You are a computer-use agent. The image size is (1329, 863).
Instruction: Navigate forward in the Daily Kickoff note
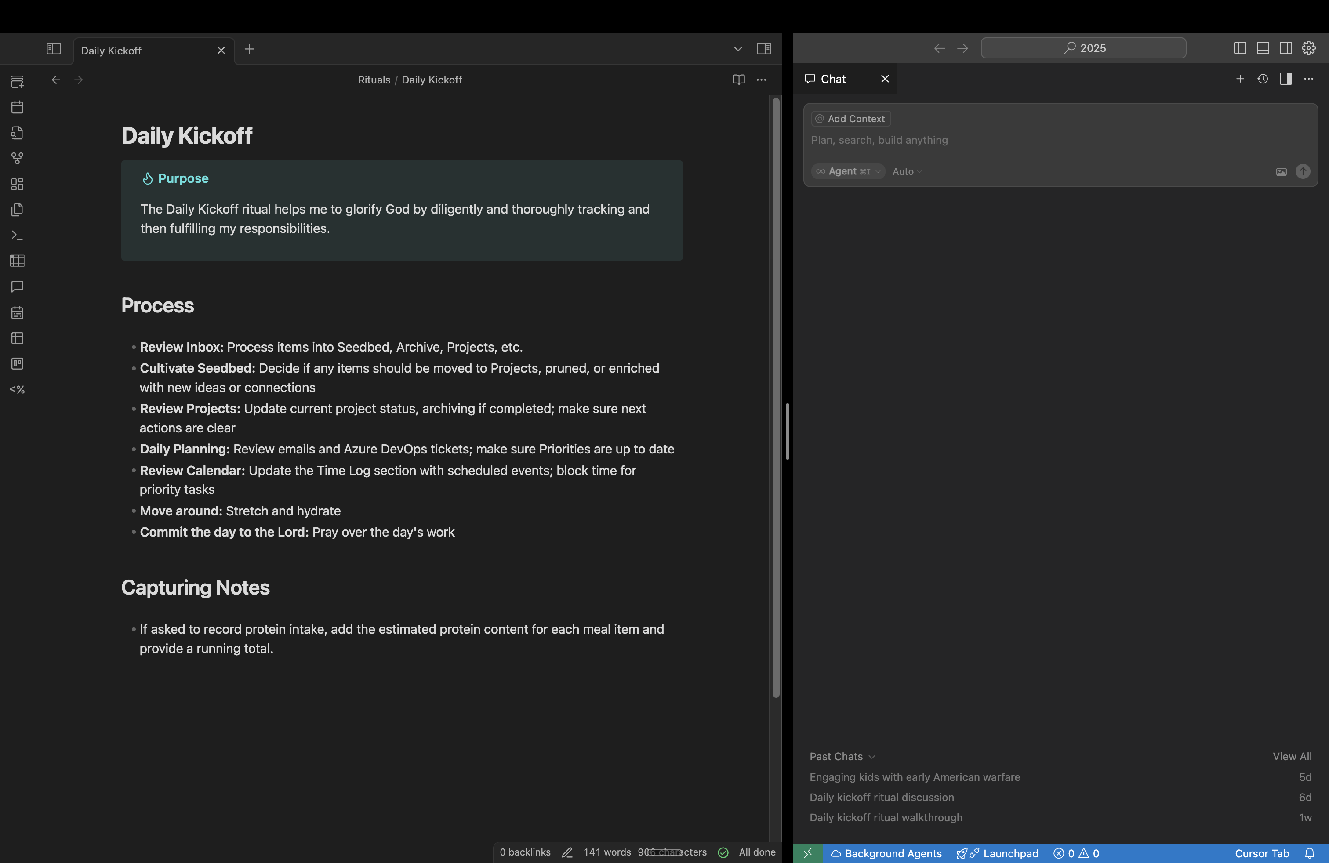pos(79,80)
